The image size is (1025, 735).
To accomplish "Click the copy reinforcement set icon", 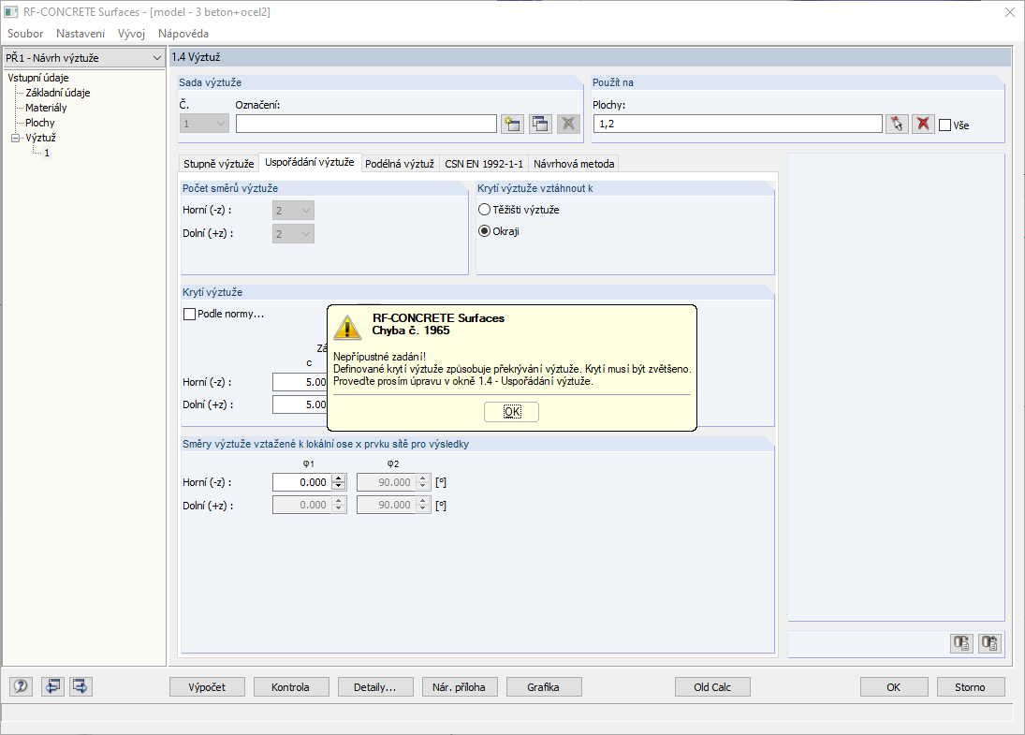I will tap(540, 124).
